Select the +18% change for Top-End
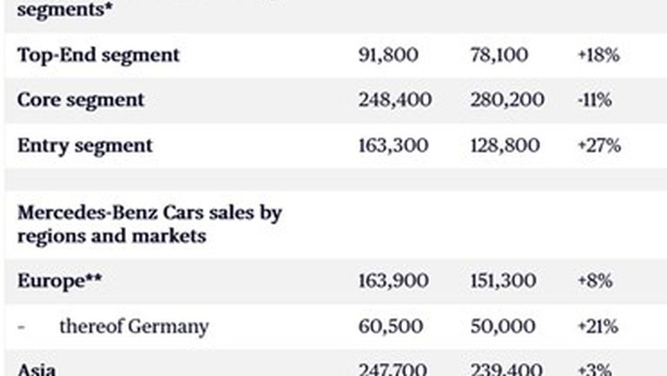667x376 pixels. (x=598, y=55)
